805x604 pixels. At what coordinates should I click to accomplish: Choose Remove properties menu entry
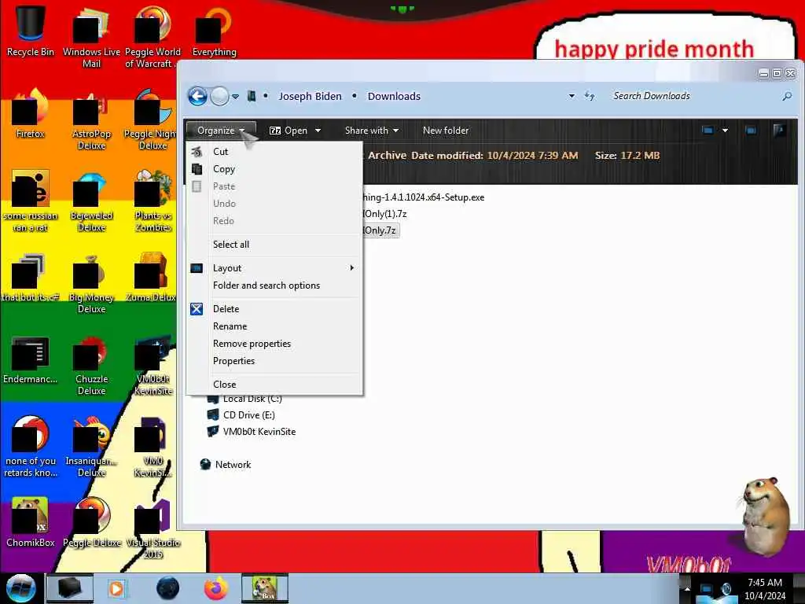(274, 344)
